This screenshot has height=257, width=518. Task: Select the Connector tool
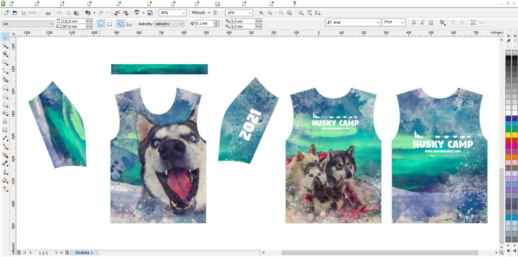pyautogui.click(x=5, y=147)
